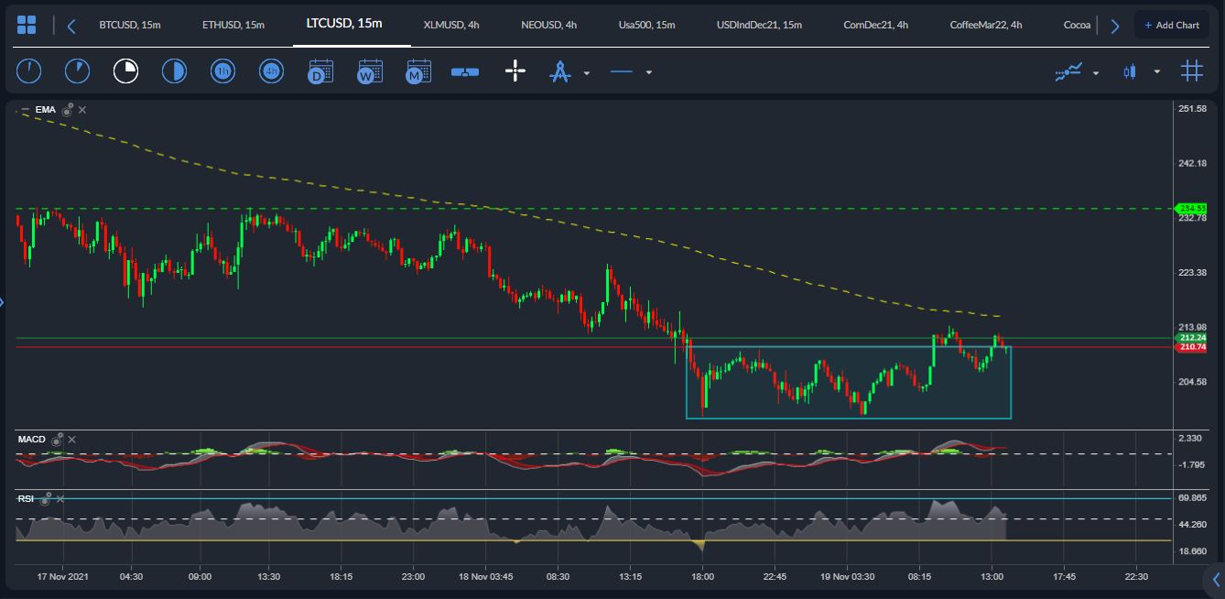Switch to the Daily calendar timeframe
The image size is (1225, 599).
pyautogui.click(x=320, y=71)
